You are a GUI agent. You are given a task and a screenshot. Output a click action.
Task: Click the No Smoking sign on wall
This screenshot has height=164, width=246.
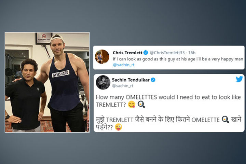click(x=44, y=38)
